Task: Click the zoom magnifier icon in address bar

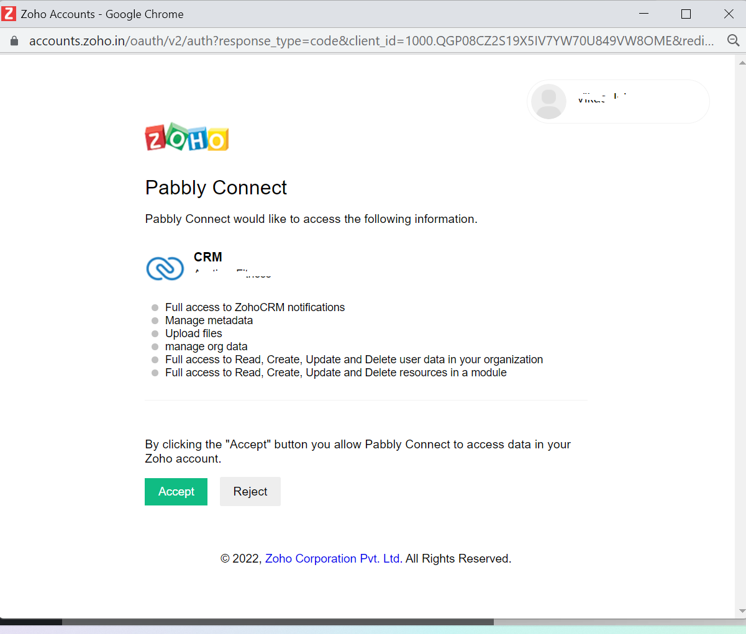Action: [x=733, y=40]
